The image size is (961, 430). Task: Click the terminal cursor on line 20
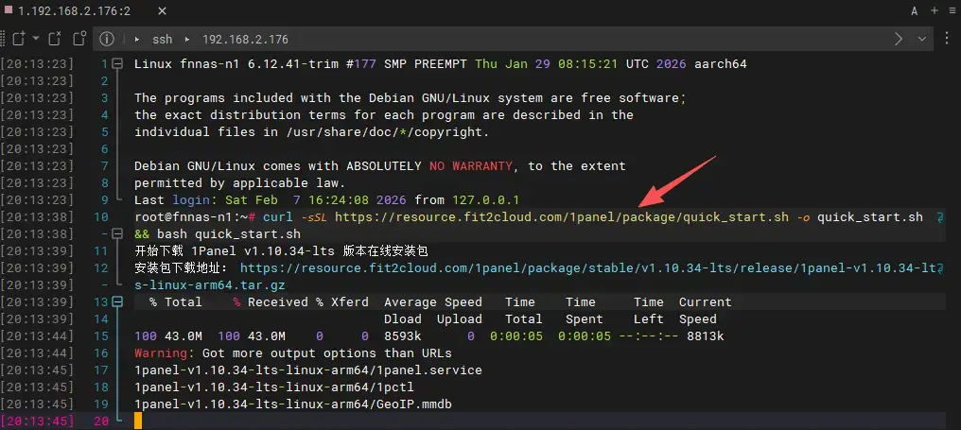click(x=138, y=421)
